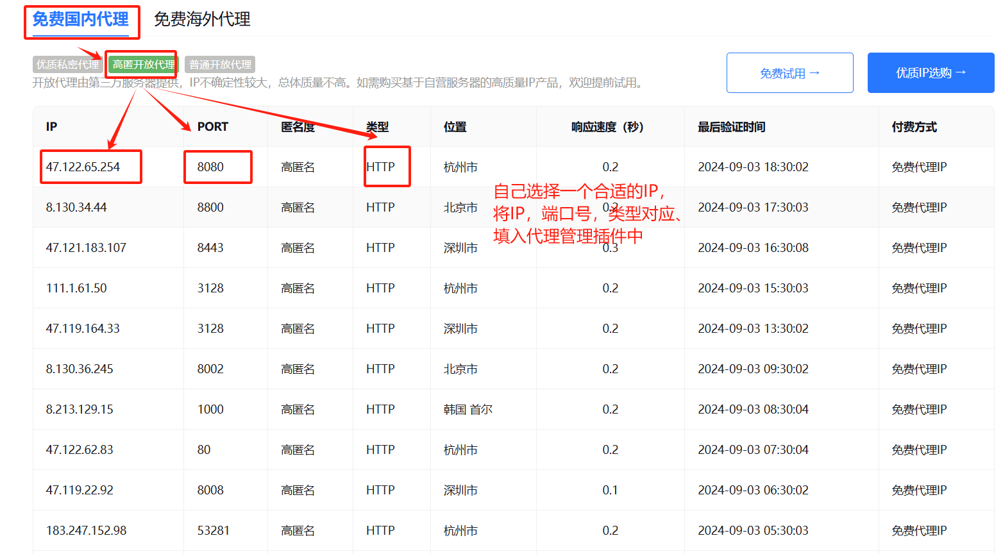
Task: Select IP address 8.130.34.44
Action: tap(76, 208)
